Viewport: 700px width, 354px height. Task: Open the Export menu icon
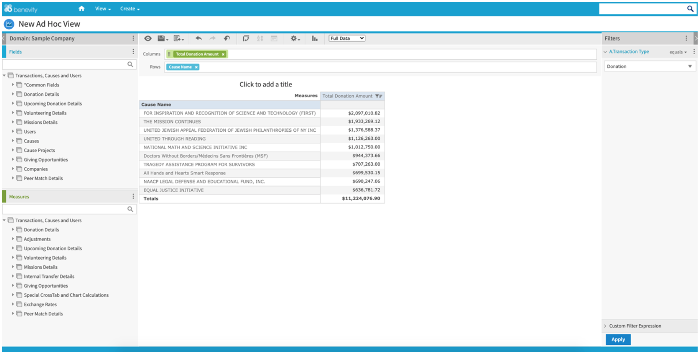pos(179,39)
